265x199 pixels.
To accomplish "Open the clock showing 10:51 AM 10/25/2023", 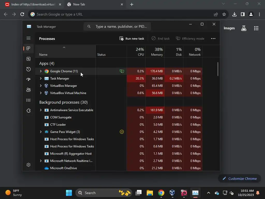I will point(246,193).
